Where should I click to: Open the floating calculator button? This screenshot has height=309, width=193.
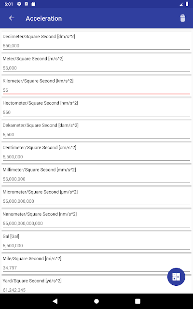(176, 277)
